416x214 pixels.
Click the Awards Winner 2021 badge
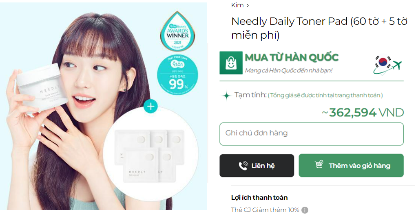(x=178, y=31)
